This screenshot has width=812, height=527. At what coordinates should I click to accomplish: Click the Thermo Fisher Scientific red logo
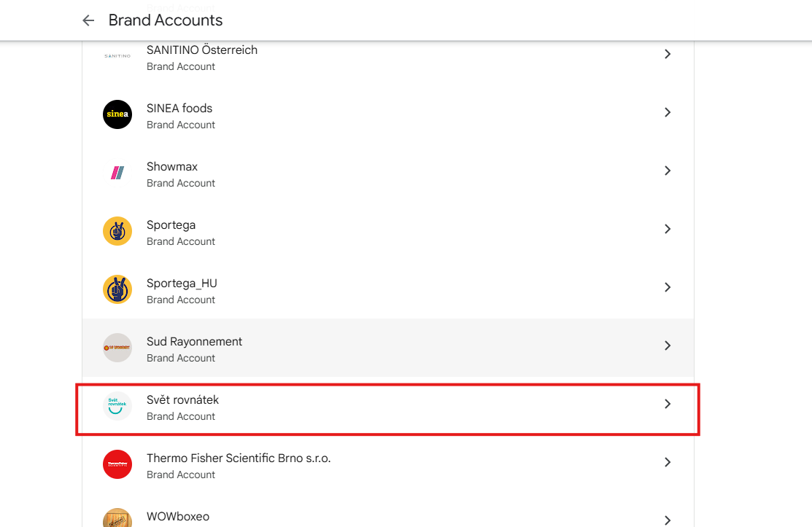point(117,464)
